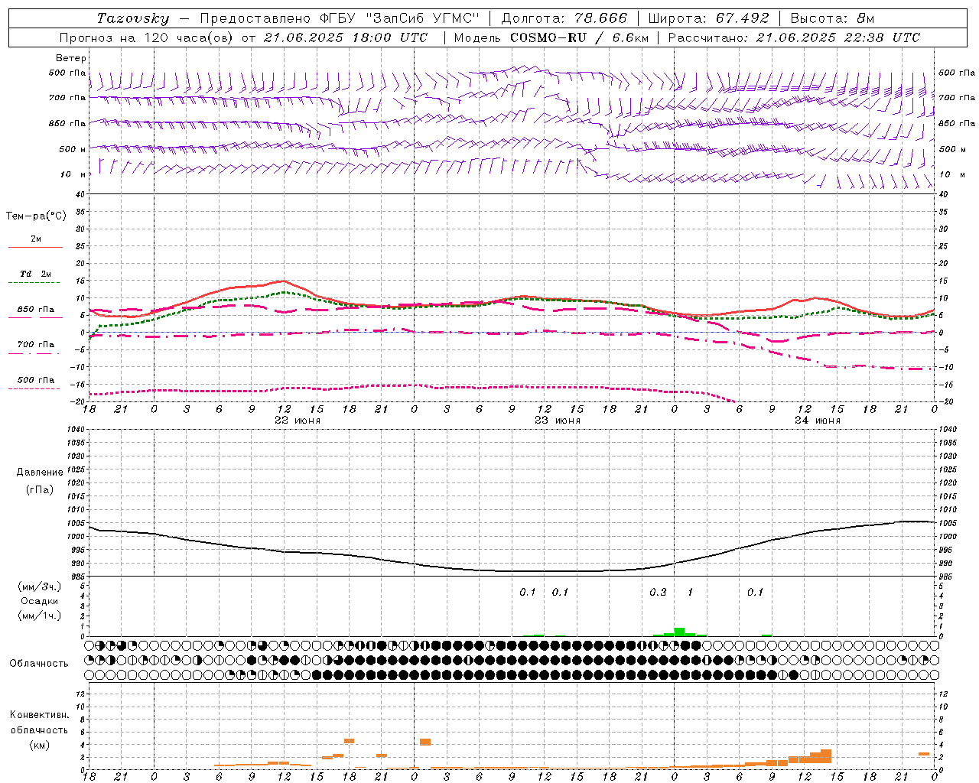Click the orange convective bar near 22 июня 18h
This screenshot has width=979, height=783.
point(349,740)
